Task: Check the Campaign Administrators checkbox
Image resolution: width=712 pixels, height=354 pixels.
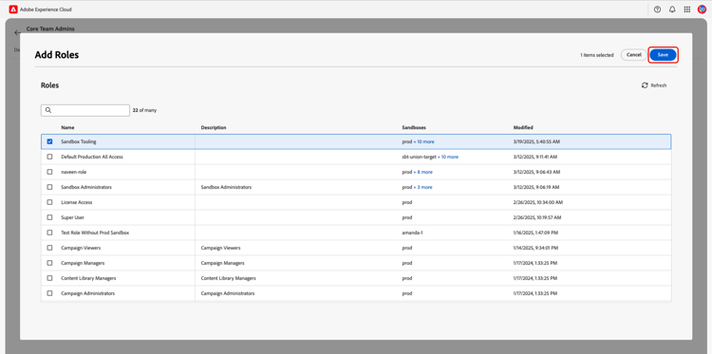Action: coord(50,293)
